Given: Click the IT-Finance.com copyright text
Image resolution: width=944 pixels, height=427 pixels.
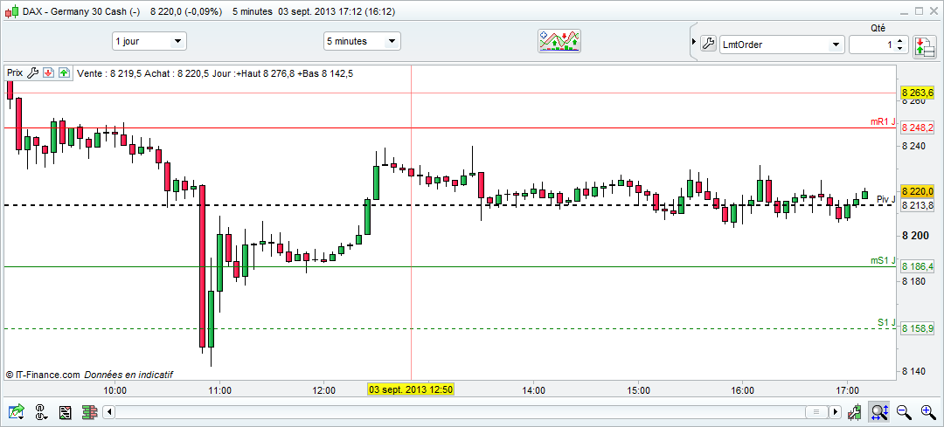Looking at the screenshot, I should pyautogui.click(x=43, y=375).
